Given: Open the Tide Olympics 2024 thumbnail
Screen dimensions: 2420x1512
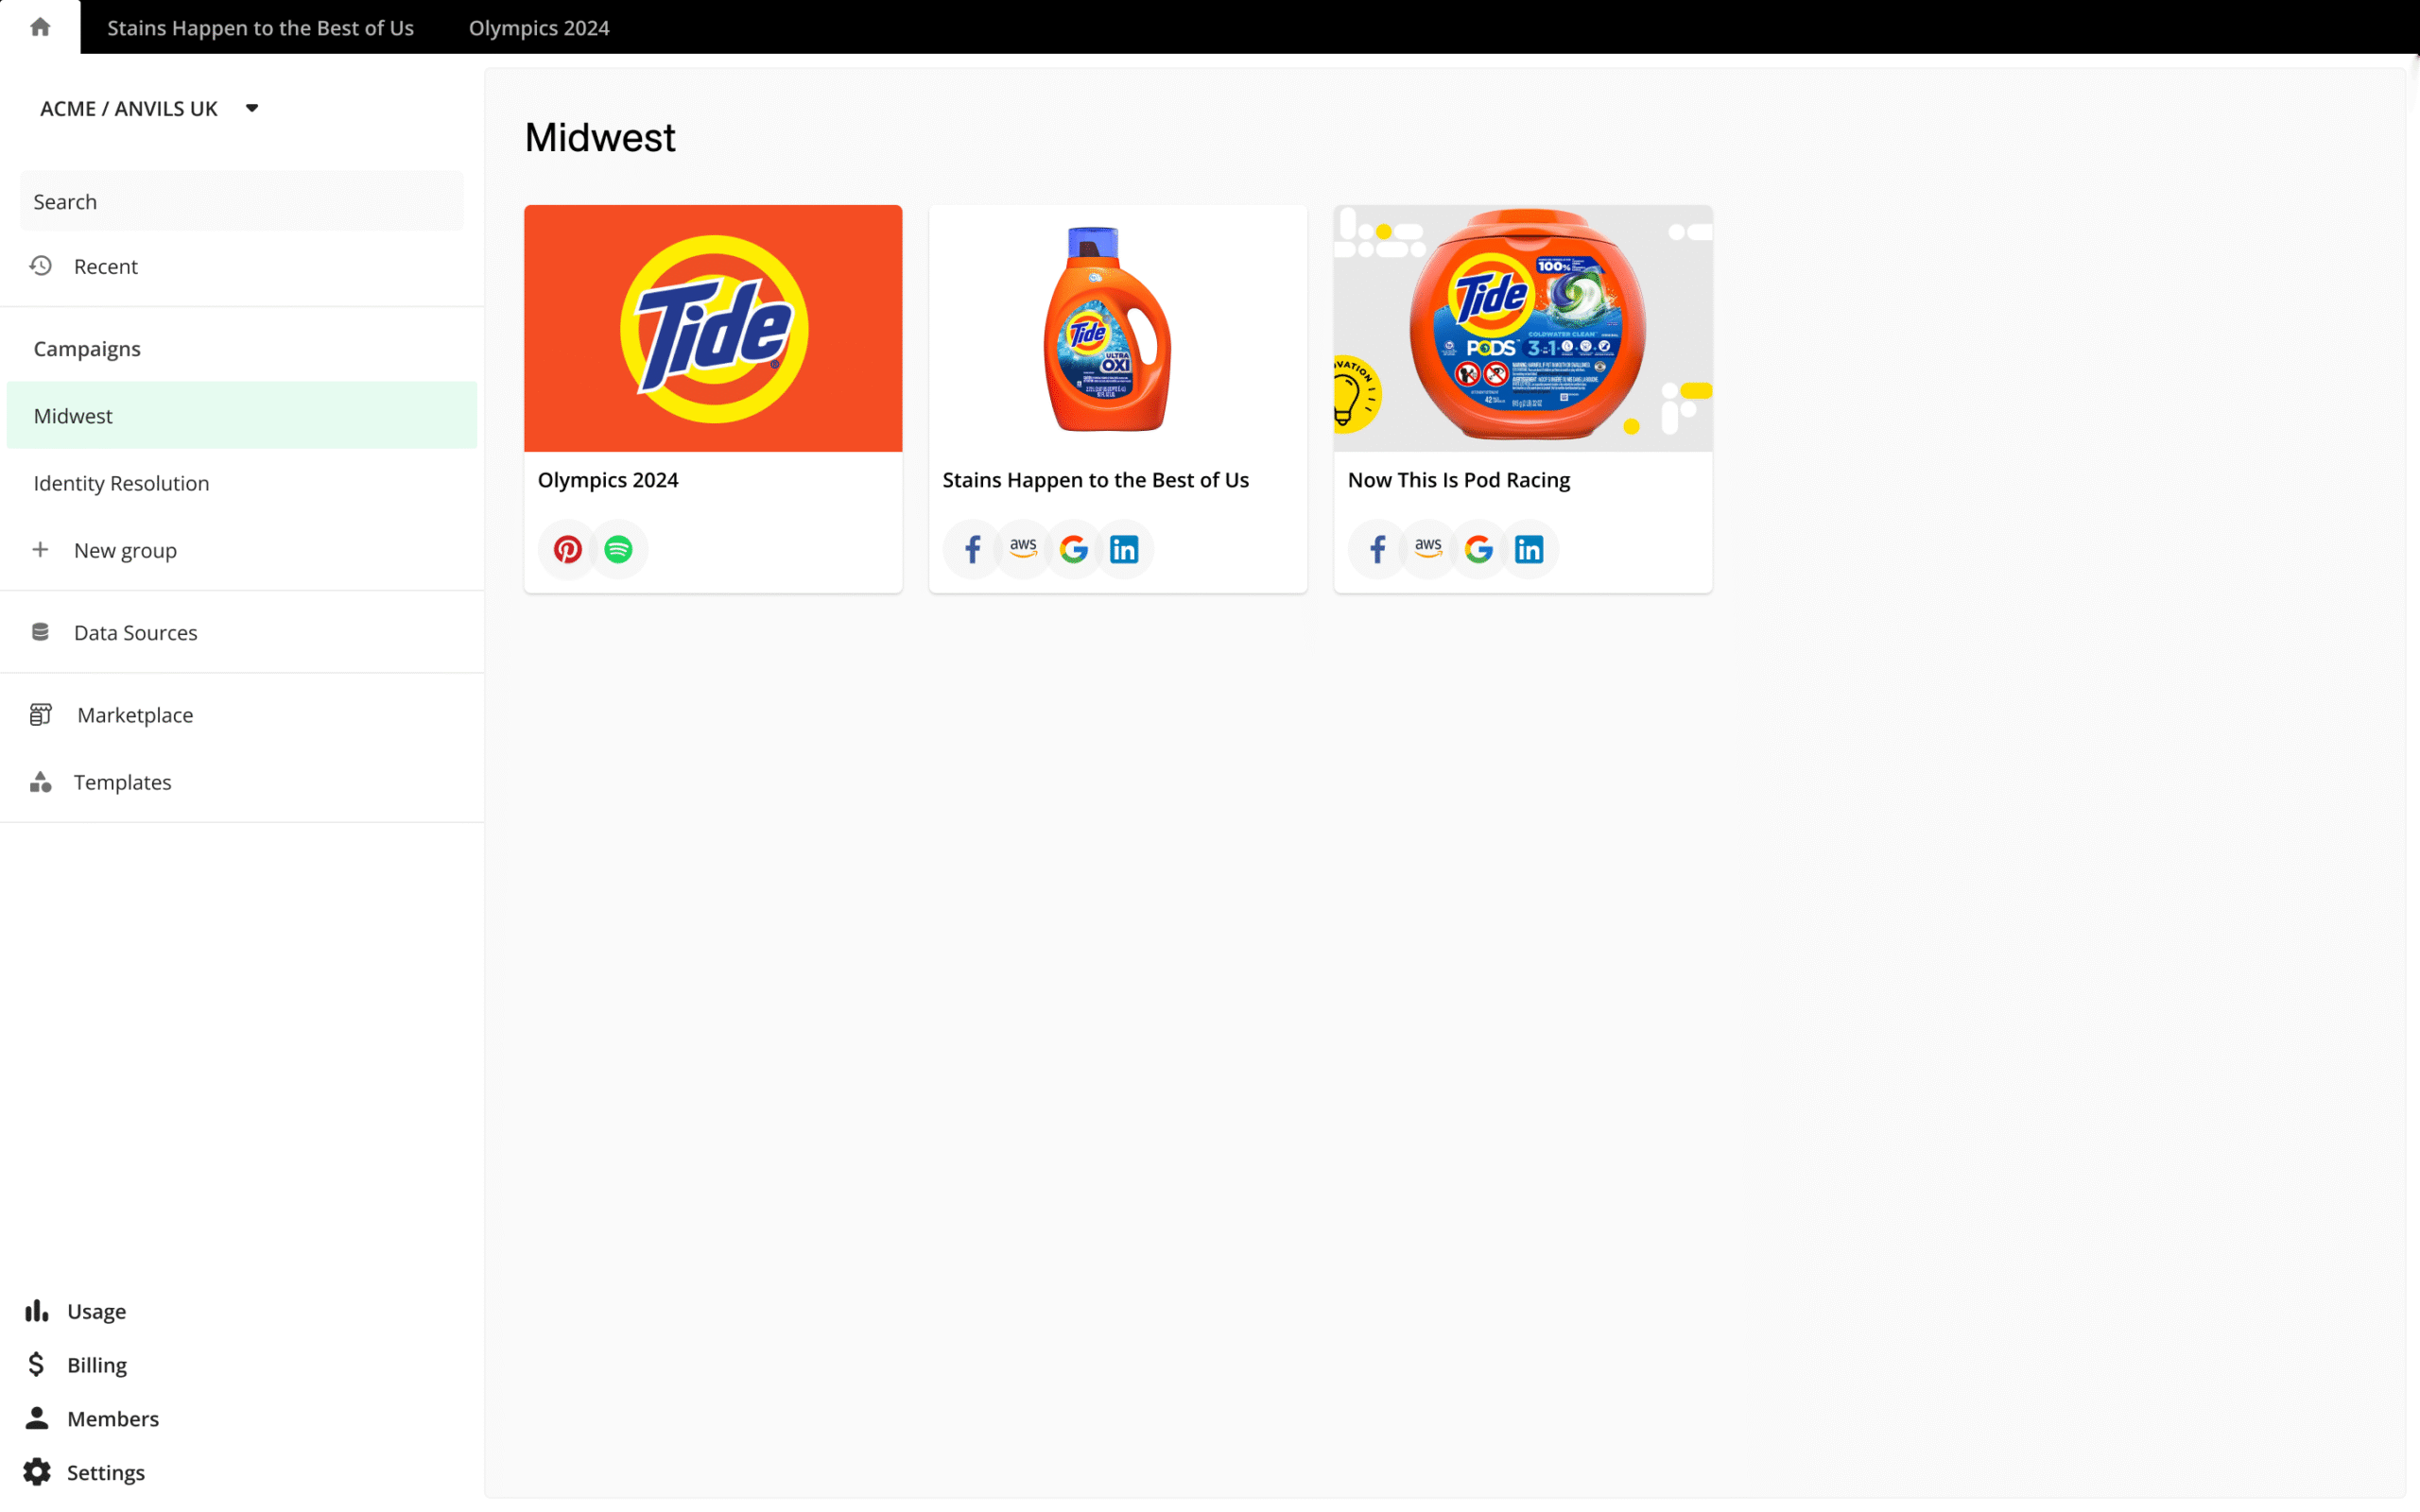Looking at the screenshot, I should click(713, 328).
